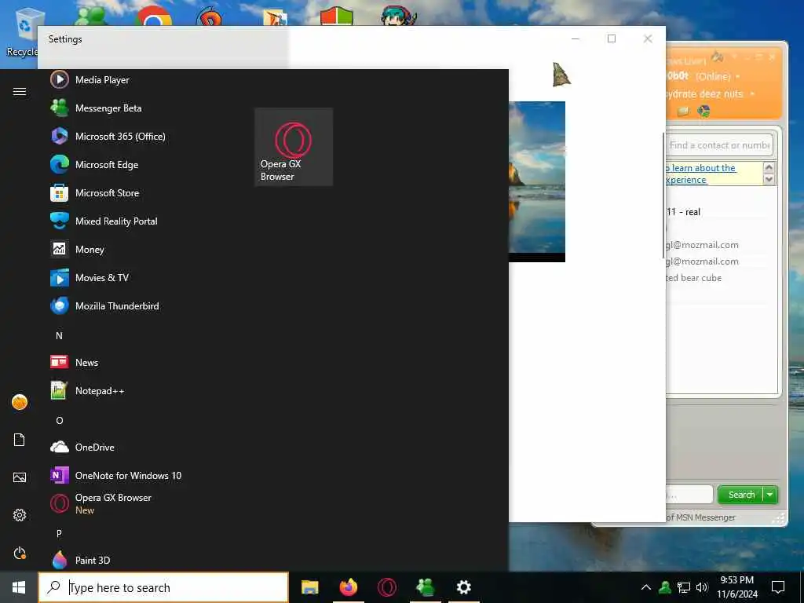Open Documents from Start sidebar

tap(20, 440)
